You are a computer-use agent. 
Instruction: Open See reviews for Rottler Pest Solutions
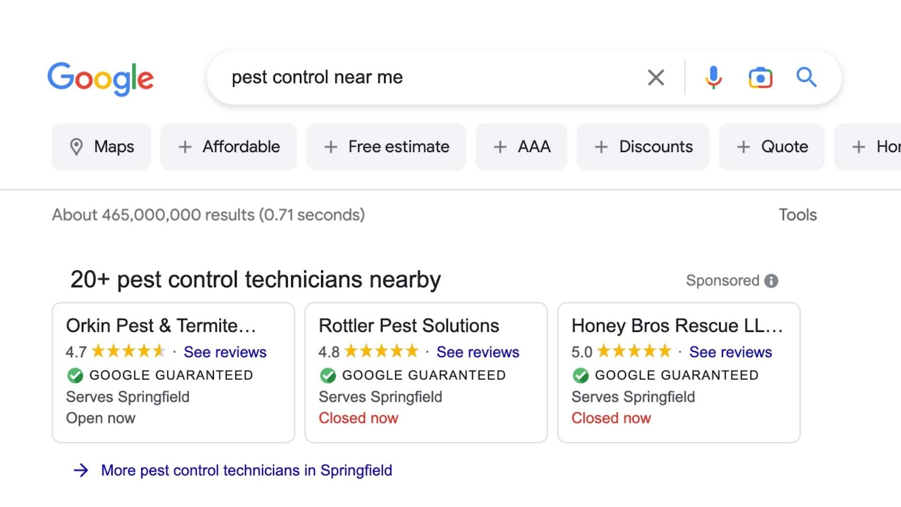478,352
